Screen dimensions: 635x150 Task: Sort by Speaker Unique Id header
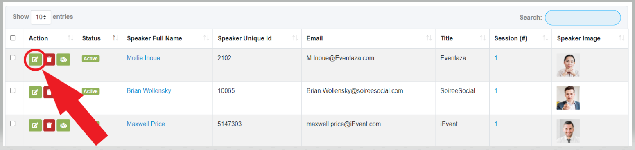tap(244, 38)
